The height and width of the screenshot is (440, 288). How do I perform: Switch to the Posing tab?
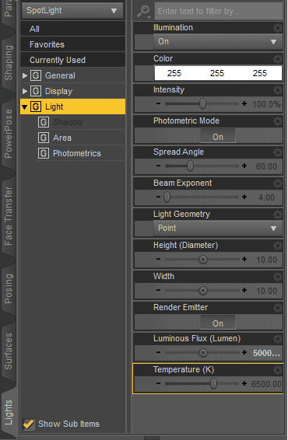pos(9,288)
